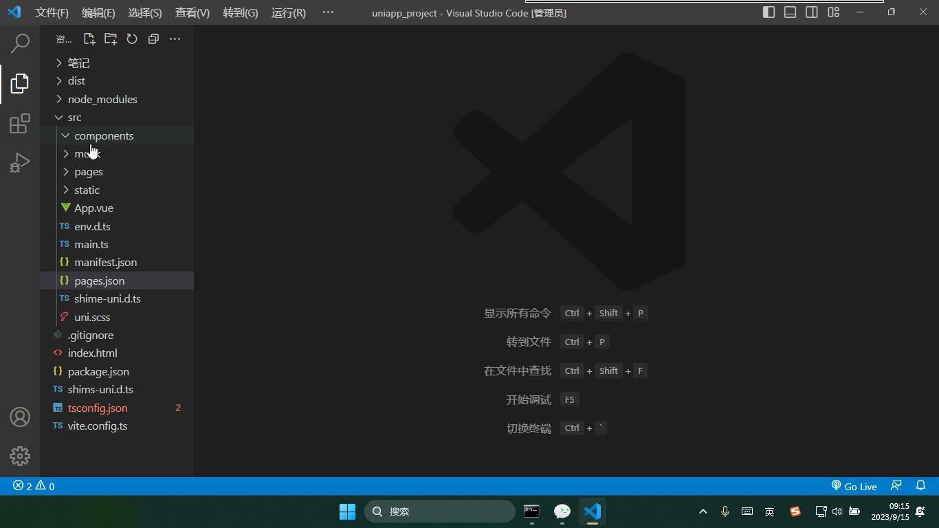Refresh the explorer file tree
939x528 pixels.
click(132, 39)
